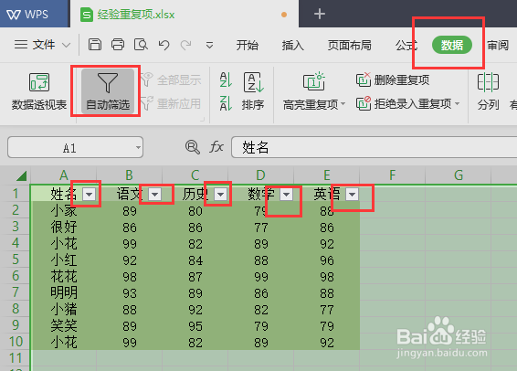This screenshot has width=517, height=371.
Task: Click the ascending A-Z sort icon
Action: point(226,79)
